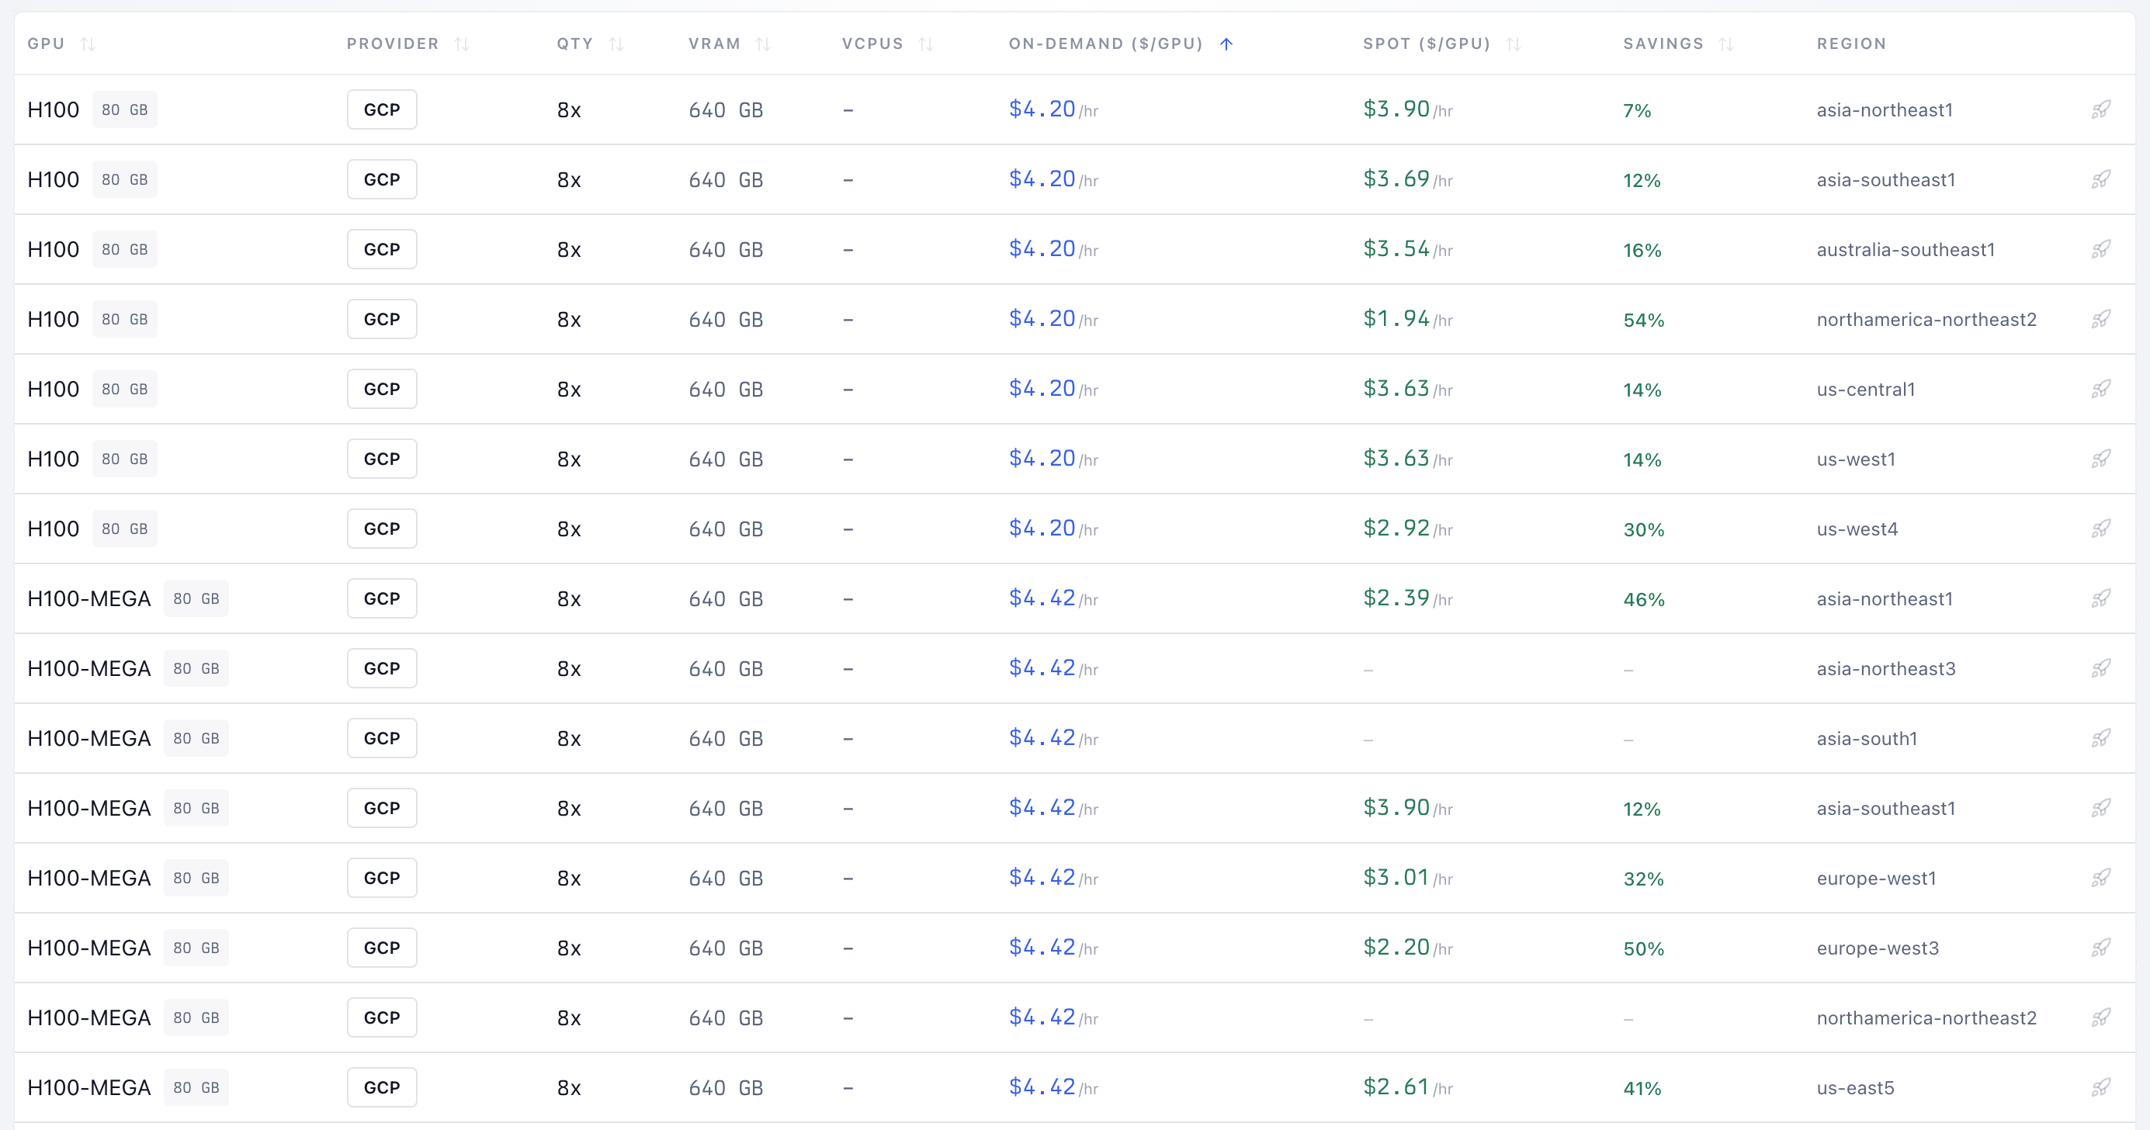The image size is (2150, 1130).
Task: Sort the SAVINGS column
Action: point(1728,43)
